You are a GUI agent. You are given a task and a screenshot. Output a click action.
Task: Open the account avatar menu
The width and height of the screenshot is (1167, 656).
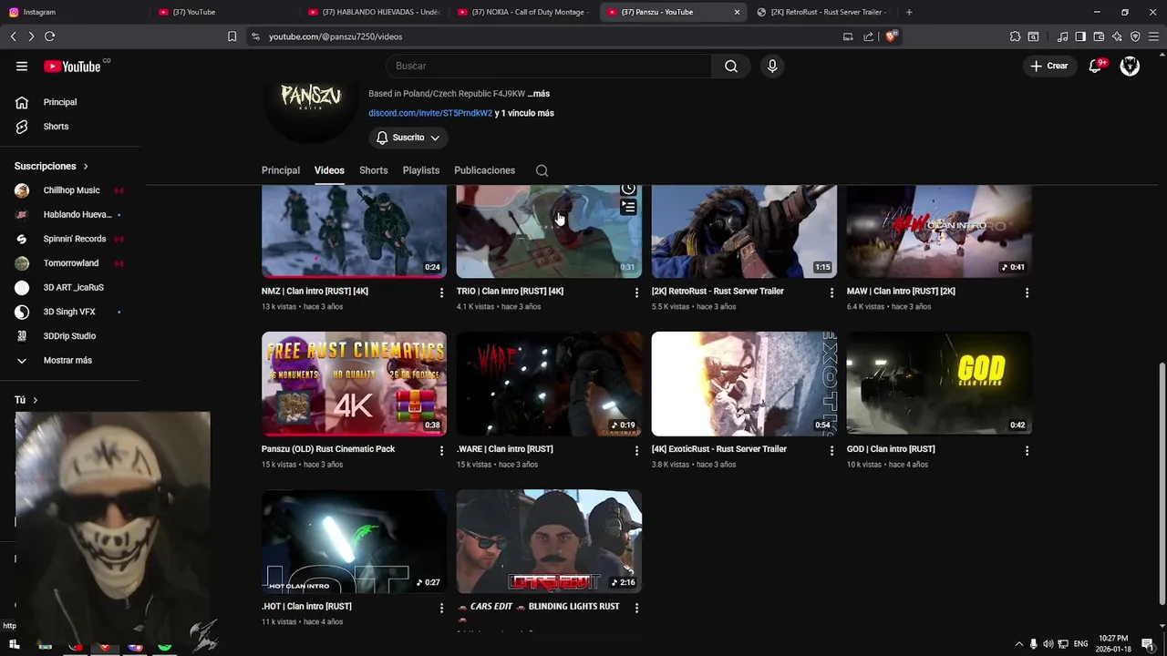click(x=1130, y=66)
